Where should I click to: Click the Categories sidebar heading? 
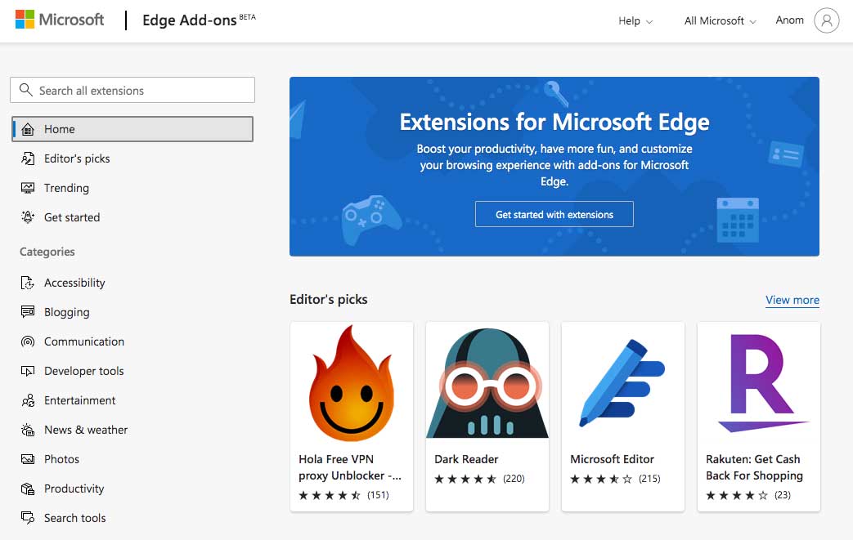(x=47, y=252)
